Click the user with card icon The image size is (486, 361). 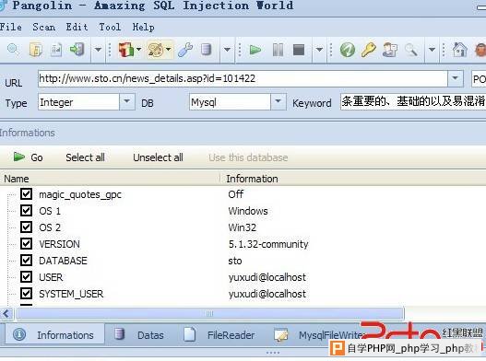[x=390, y=50]
